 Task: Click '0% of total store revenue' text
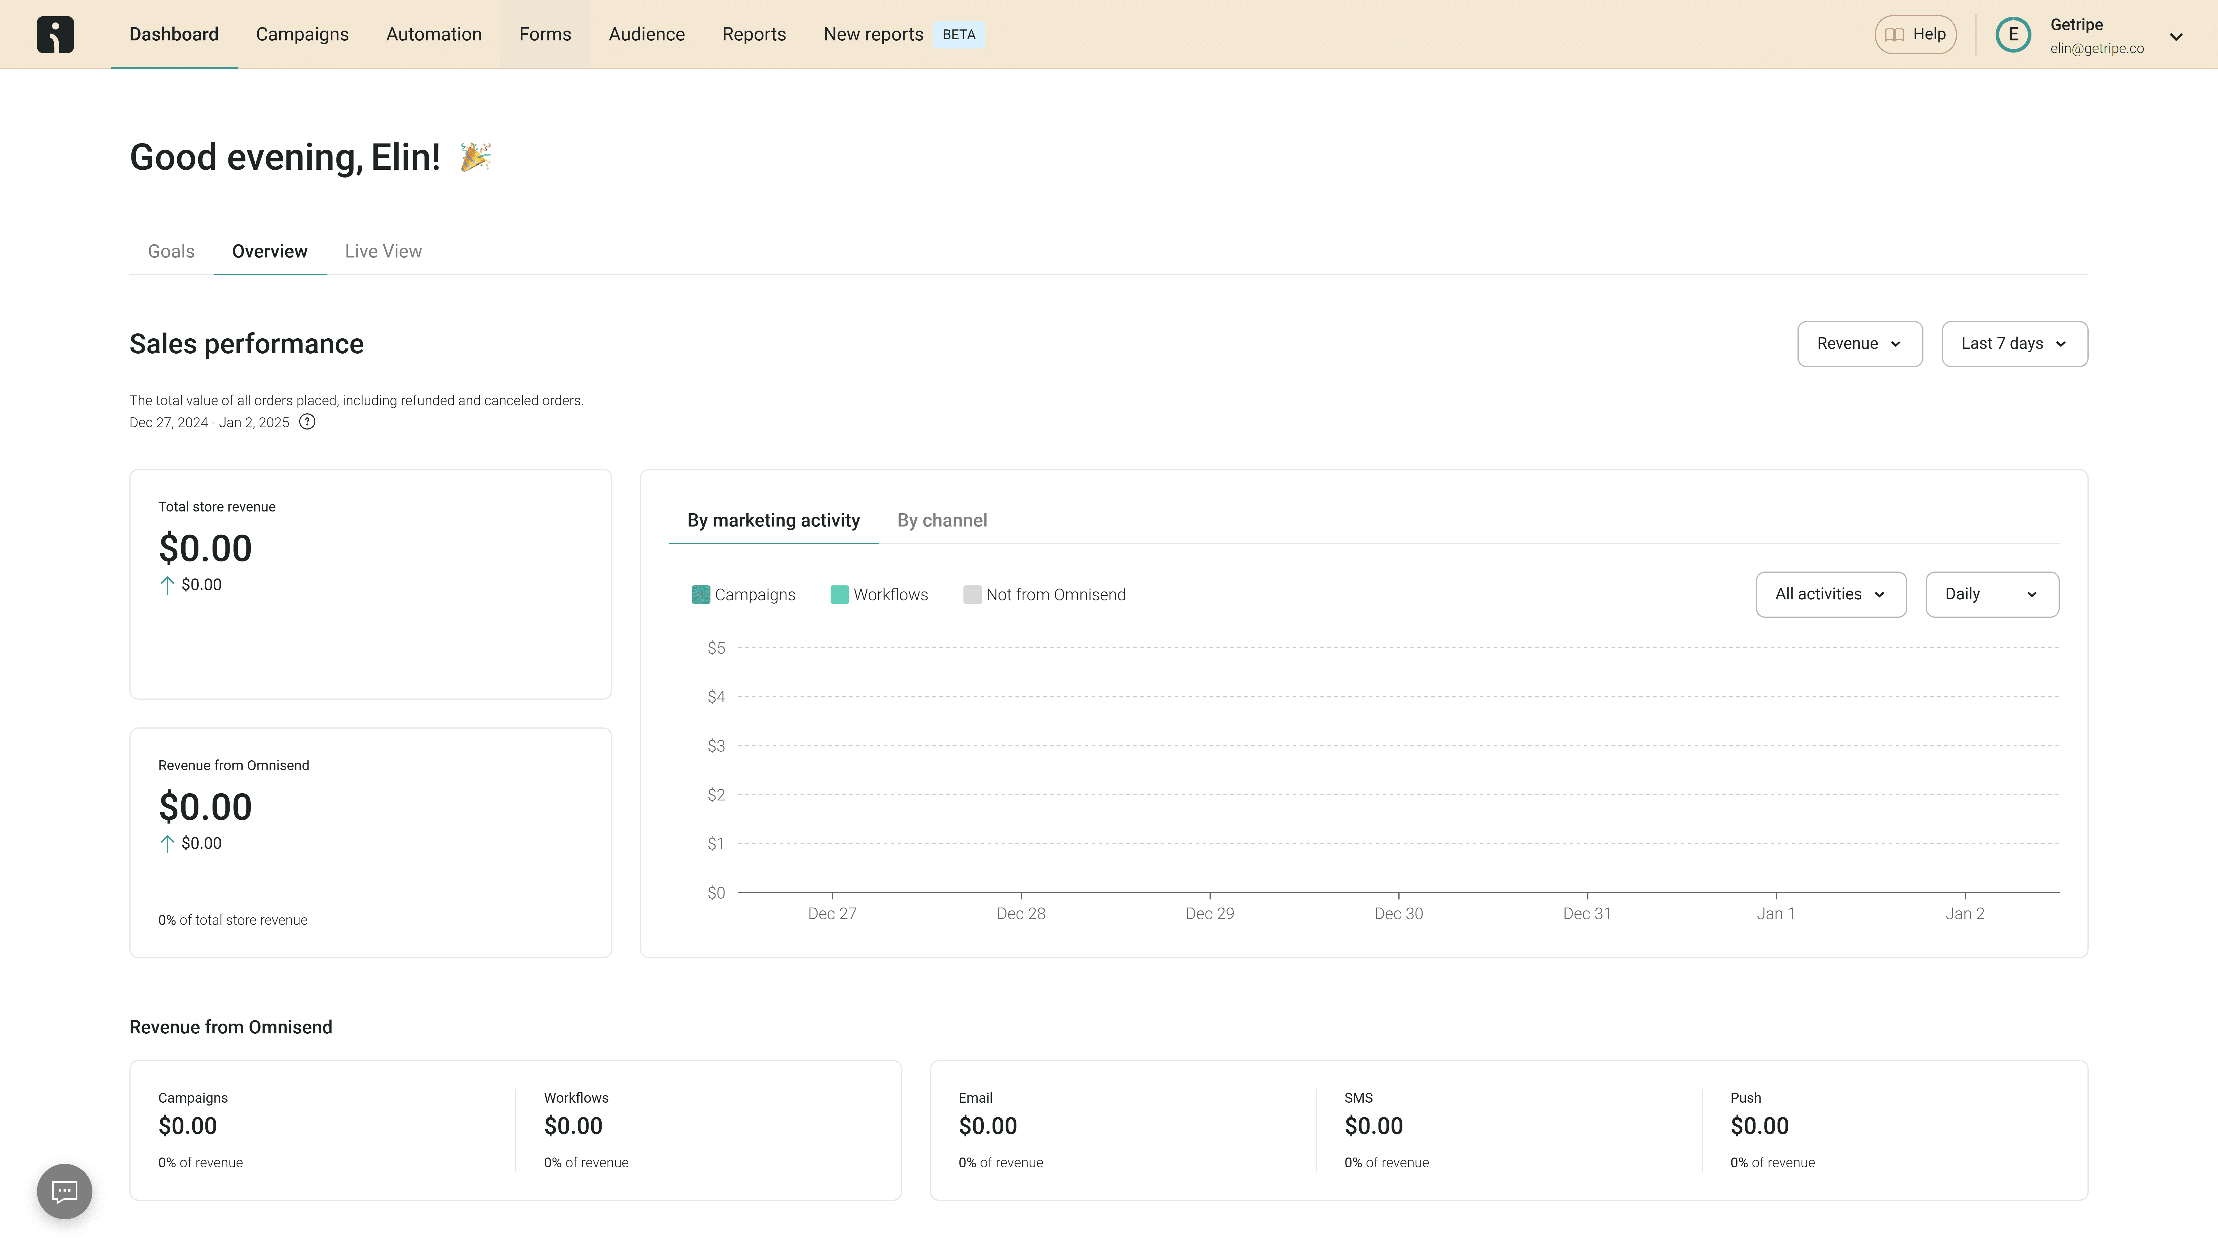[x=232, y=920]
